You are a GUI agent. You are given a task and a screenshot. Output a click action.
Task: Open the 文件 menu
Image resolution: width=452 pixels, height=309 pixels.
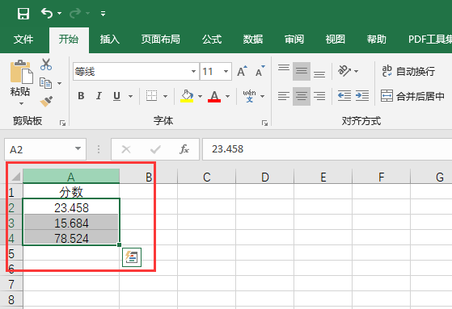[x=23, y=39]
